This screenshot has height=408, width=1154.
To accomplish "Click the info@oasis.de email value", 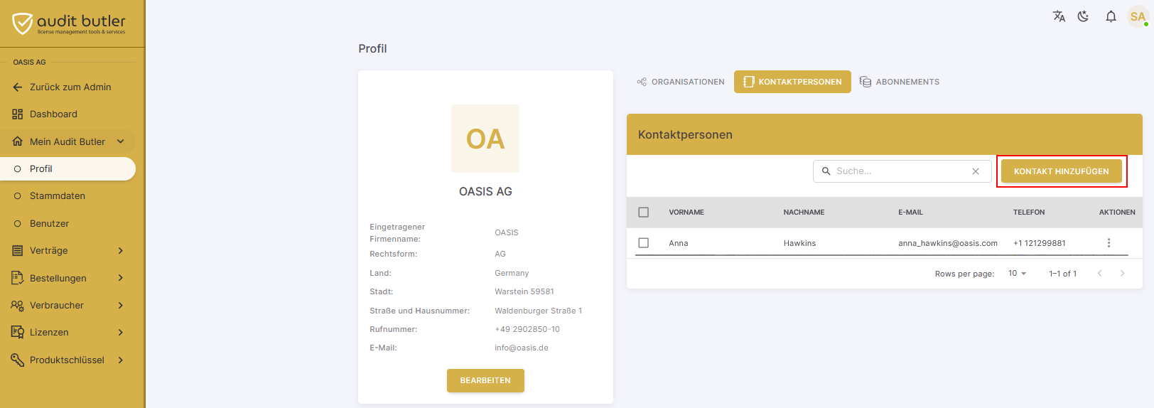I will [522, 348].
